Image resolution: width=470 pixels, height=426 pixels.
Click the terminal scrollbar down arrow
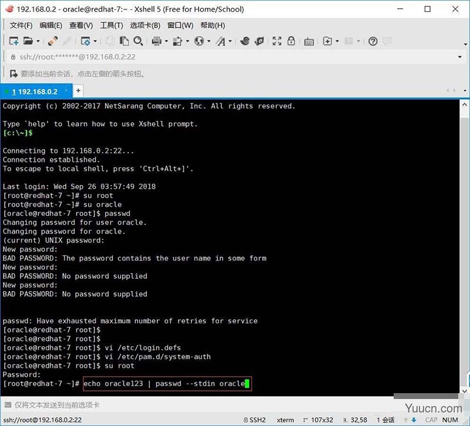(x=464, y=391)
